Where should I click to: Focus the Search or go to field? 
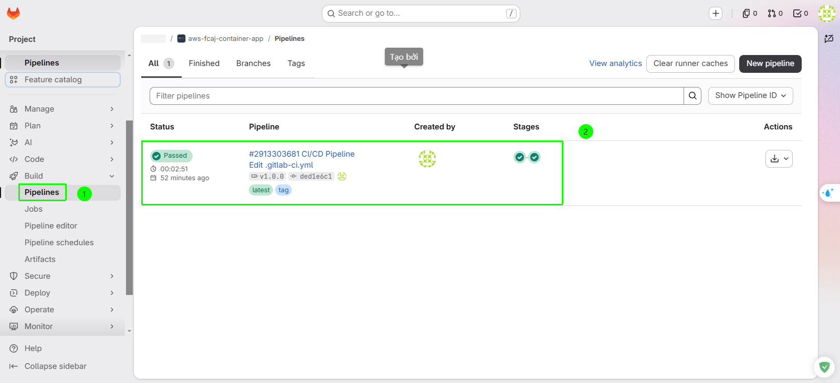pos(421,14)
